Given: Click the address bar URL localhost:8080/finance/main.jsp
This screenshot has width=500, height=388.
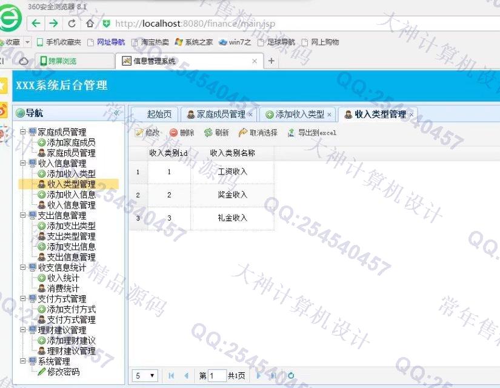Looking at the screenshot, I should click(x=195, y=24).
